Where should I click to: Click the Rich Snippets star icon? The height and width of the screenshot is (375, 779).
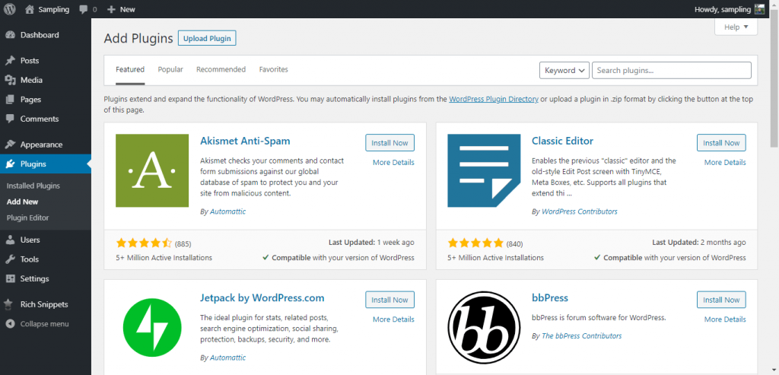point(10,304)
